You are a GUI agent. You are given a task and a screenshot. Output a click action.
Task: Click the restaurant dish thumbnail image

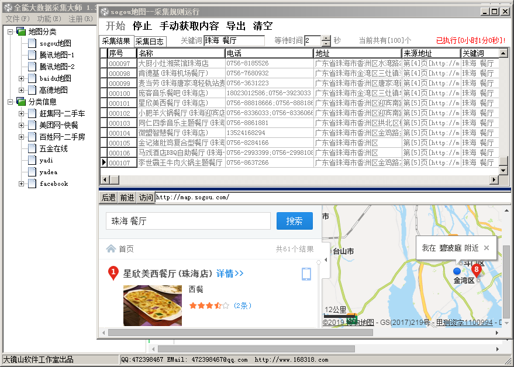(x=153, y=306)
